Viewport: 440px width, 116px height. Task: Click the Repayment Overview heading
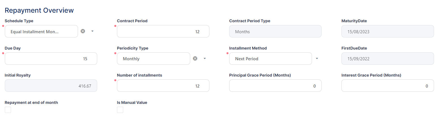click(39, 10)
